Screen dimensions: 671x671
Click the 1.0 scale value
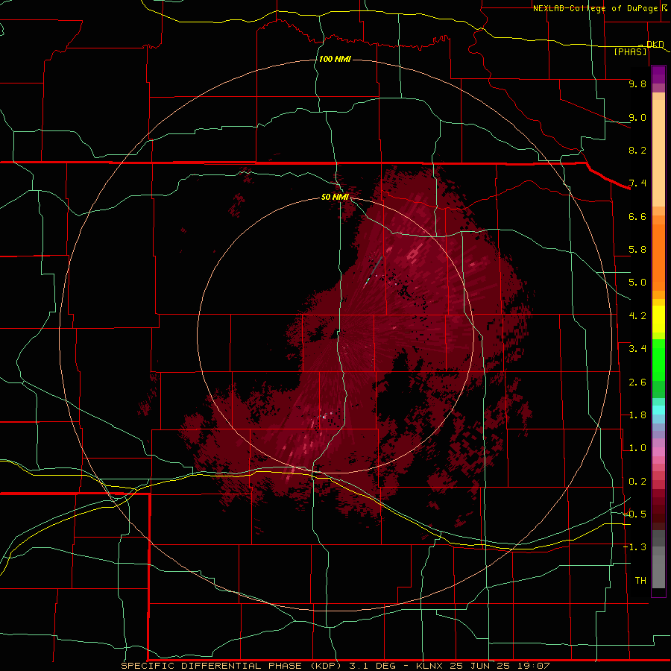[x=637, y=448]
